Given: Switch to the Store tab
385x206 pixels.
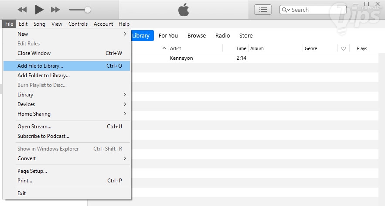Looking at the screenshot, I should 246,36.
